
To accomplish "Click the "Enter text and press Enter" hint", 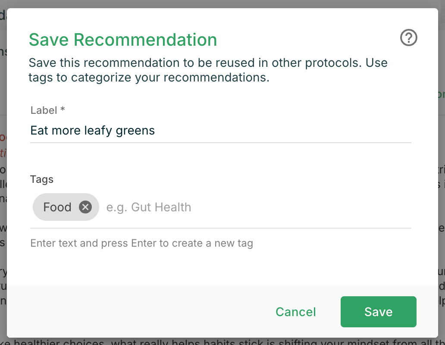I will click(x=141, y=243).
